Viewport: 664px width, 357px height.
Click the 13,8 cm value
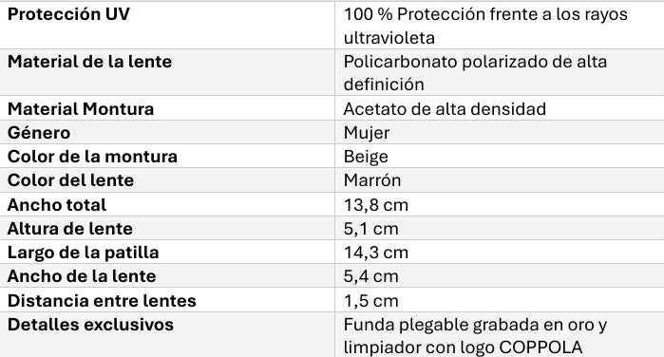point(376,205)
